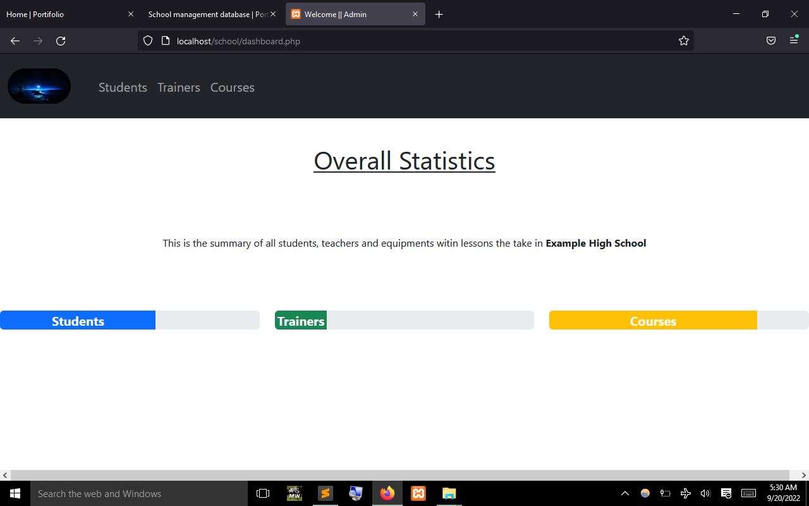
Task: Click the volume speaker icon in the tray
Action: coord(705,493)
